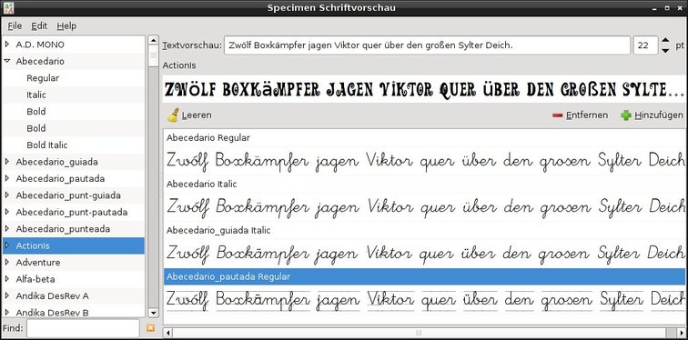Screen dimensions: 688x340
Task: Click the green Hinzufügen plus icon
Action: (626, 115)
